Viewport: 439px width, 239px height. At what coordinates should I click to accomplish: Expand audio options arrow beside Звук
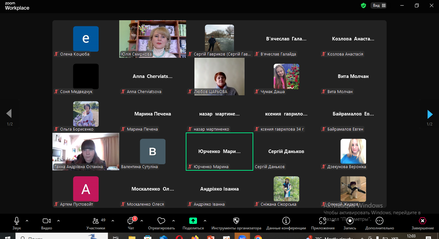point(27,221)
